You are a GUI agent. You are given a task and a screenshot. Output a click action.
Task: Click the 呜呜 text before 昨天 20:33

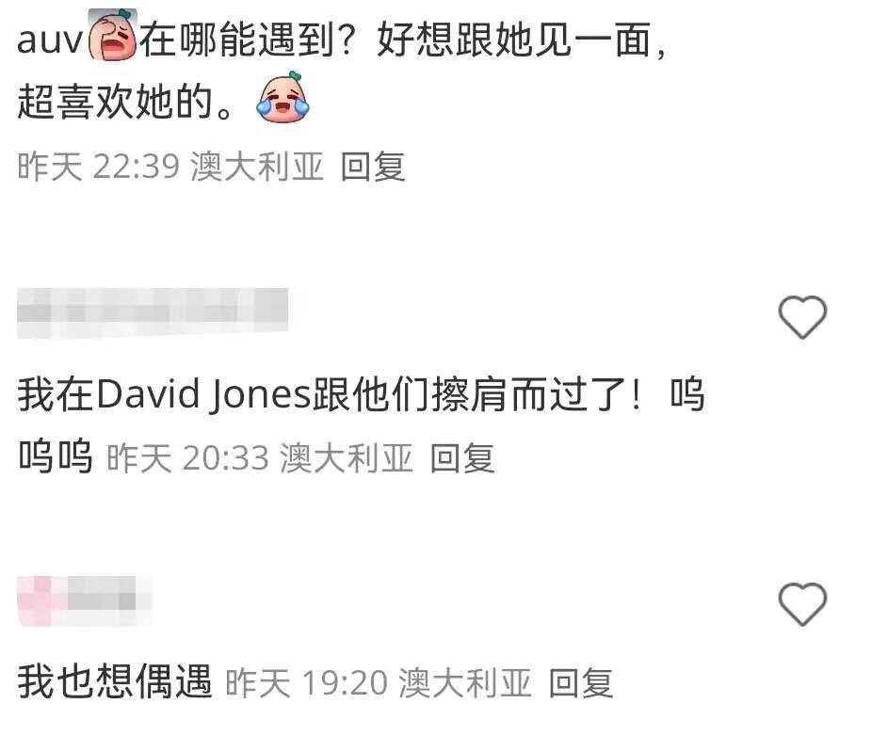pos(55,455)
